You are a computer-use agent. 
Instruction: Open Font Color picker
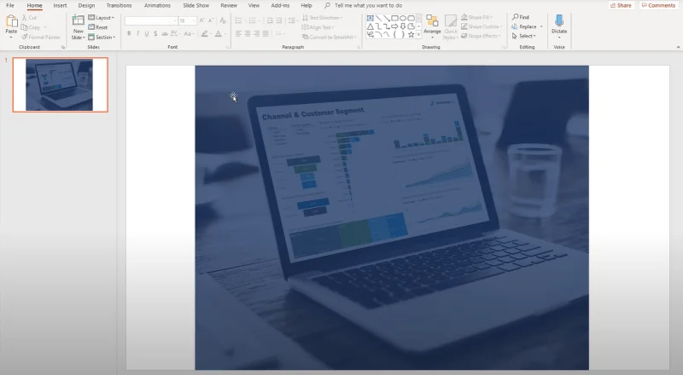pos(219,33)
